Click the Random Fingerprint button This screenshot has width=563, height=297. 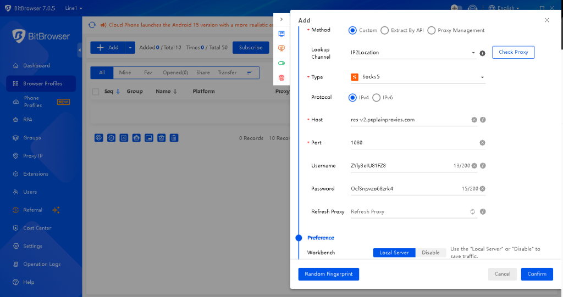pos(329,274)
